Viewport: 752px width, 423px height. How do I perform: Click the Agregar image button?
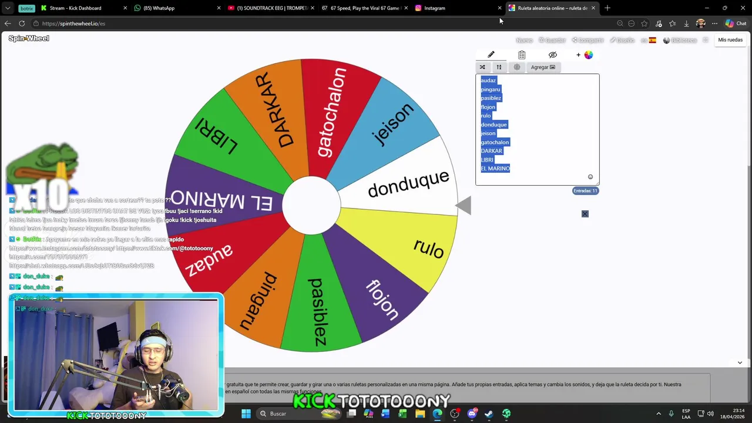[x=543, y=67]
